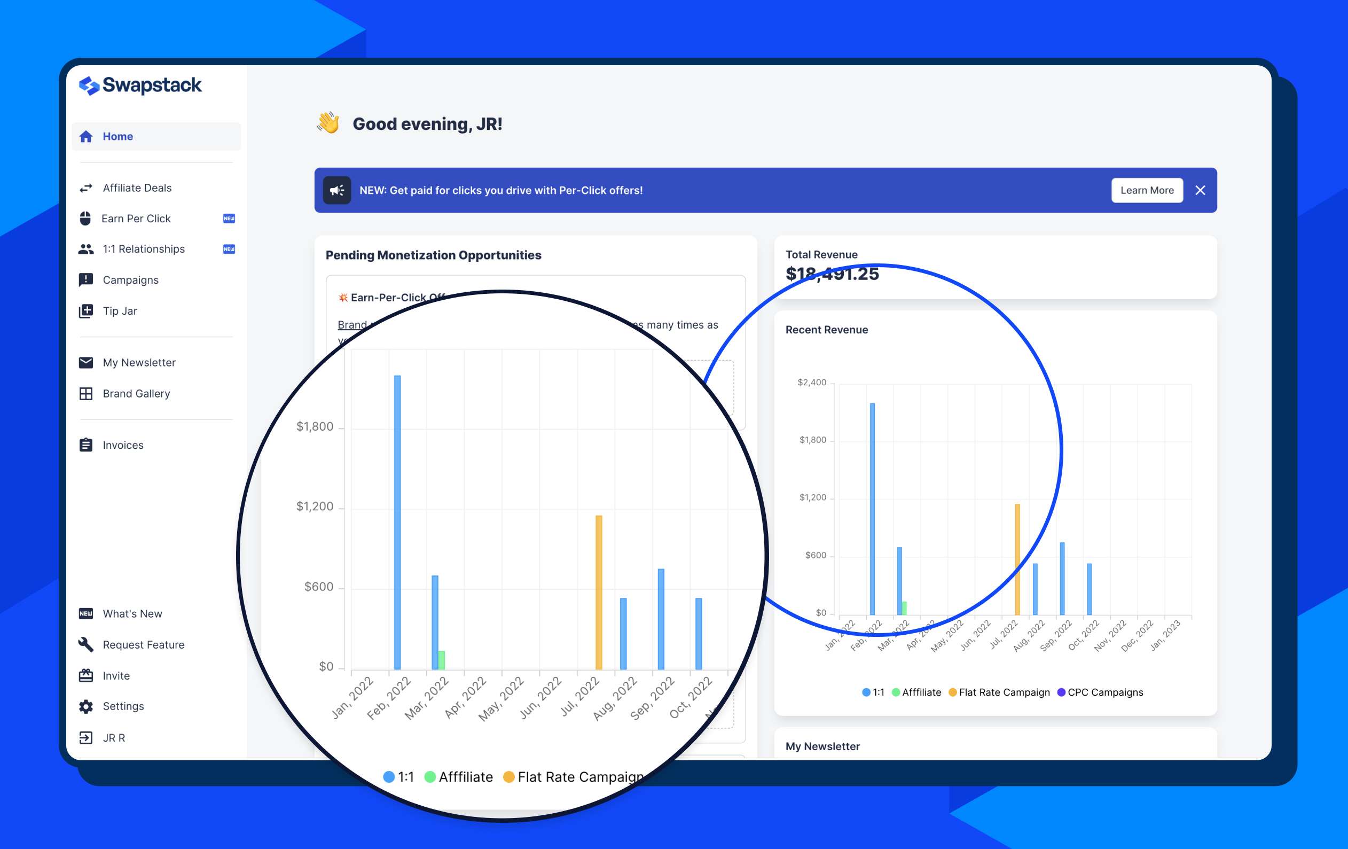Click the Settings gear icon
Screen dimensions: 1348x849
tap(85, 707)
